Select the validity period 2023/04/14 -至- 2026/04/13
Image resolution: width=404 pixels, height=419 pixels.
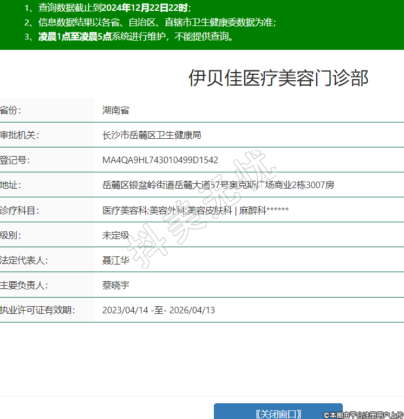[159, 310]
